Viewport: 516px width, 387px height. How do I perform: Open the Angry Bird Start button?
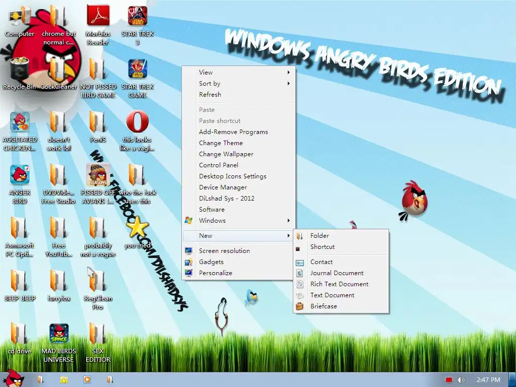coord(13,378)
